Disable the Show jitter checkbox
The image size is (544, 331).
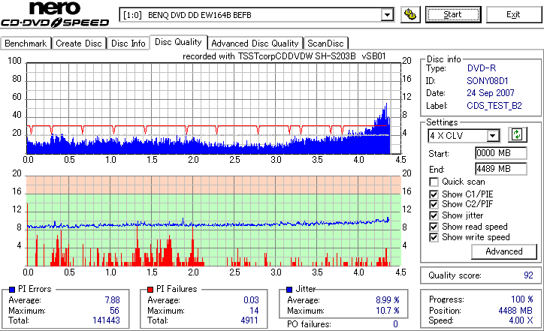click(x=434, y=215)
